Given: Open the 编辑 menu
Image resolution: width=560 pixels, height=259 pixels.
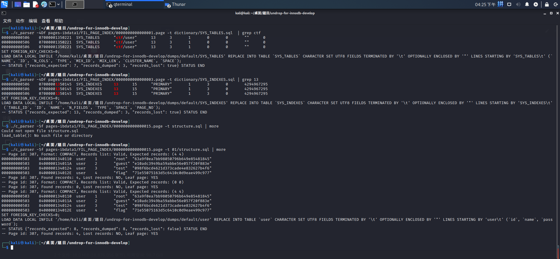Looking at the screenshot, I should pyautogui.click(x=33, y=21).
